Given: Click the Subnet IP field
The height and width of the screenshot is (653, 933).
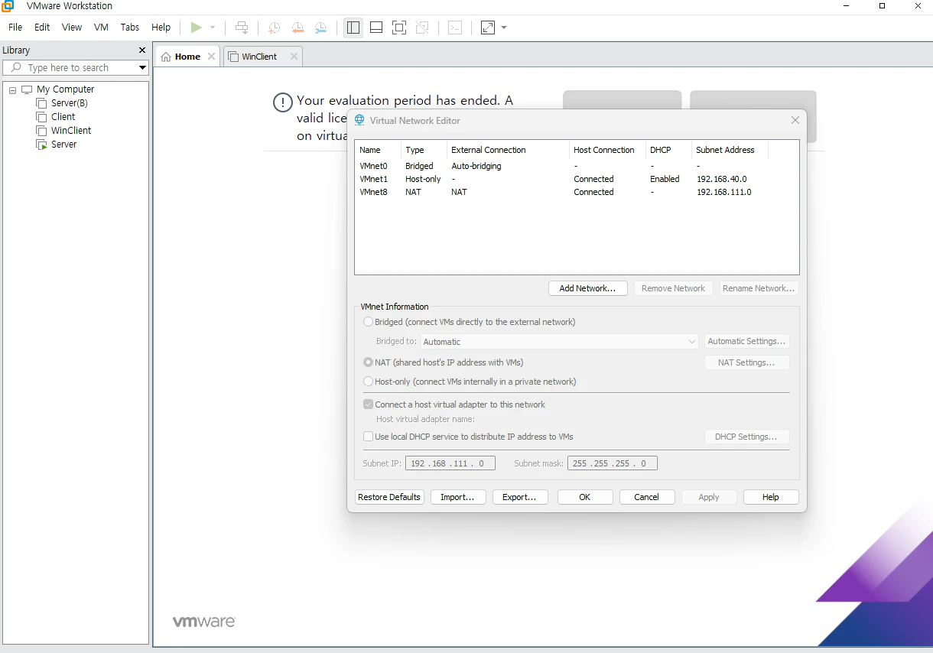Looking at the screenshot, I should 450,463.
